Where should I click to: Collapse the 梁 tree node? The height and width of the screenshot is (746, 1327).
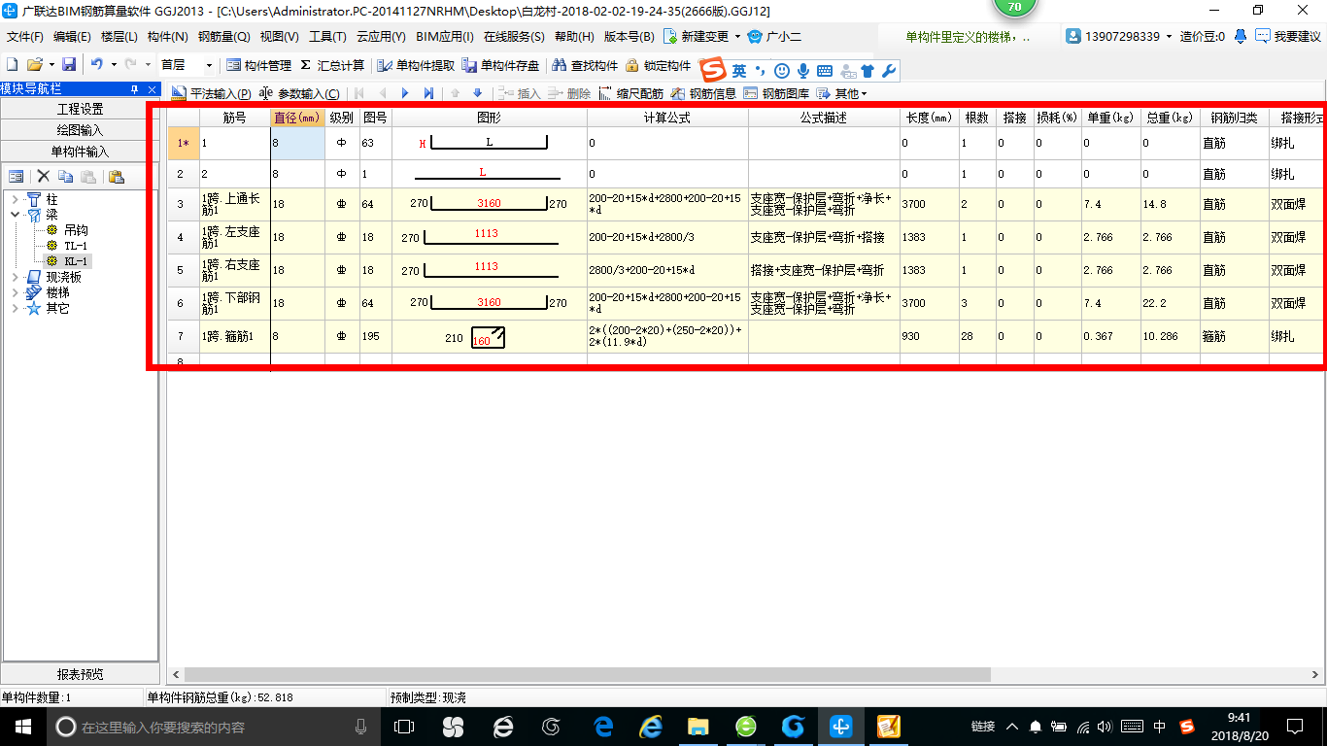16,214
